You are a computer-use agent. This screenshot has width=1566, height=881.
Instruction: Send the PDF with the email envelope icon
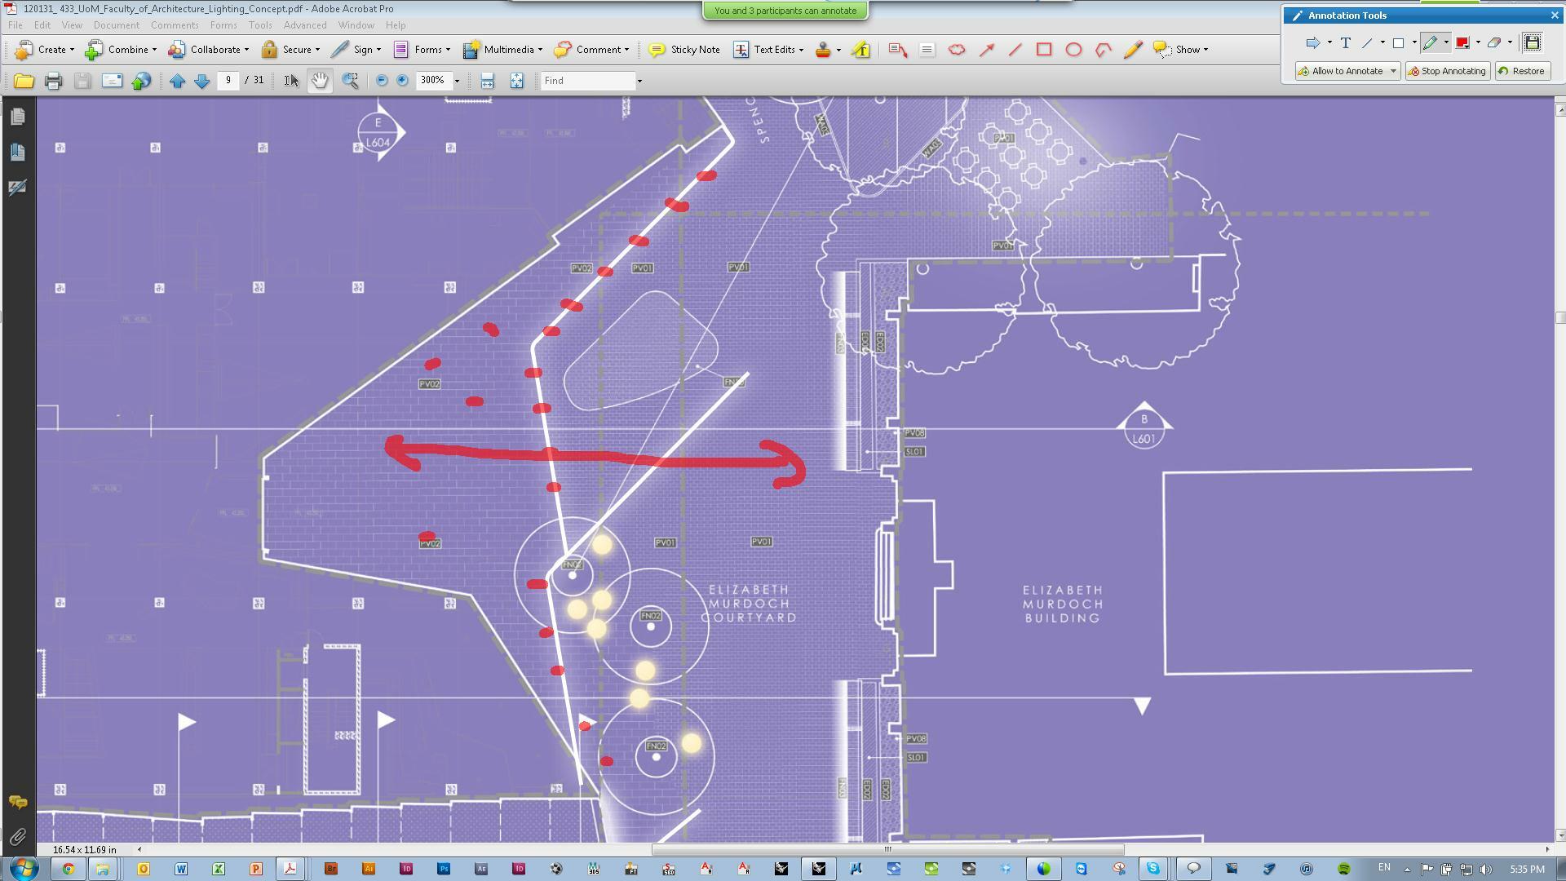112,81
